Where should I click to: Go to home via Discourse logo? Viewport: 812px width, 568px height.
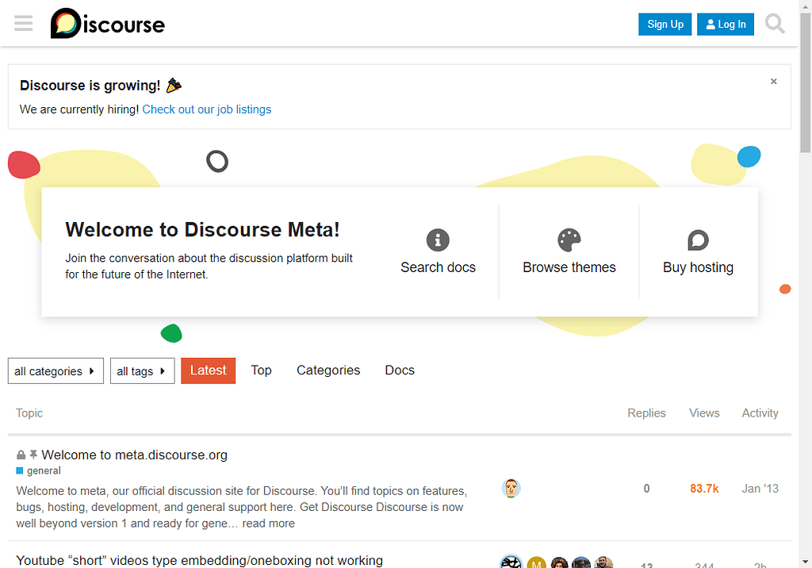(x=108, y=23)
